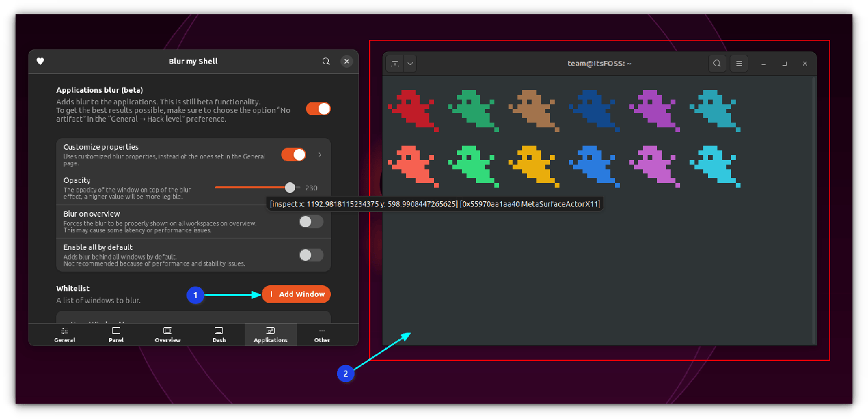Open the Panel settings page
The height and width of the screenshot is (420, 868).
click(116, 335)
